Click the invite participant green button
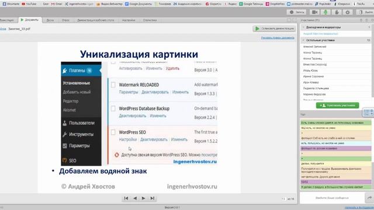Viewport: 374px width, 210px height. click(337, 105)
